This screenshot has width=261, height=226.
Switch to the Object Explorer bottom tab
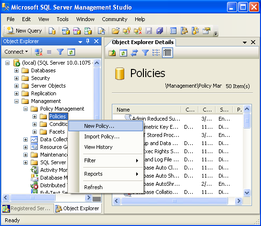click(78, 208)
